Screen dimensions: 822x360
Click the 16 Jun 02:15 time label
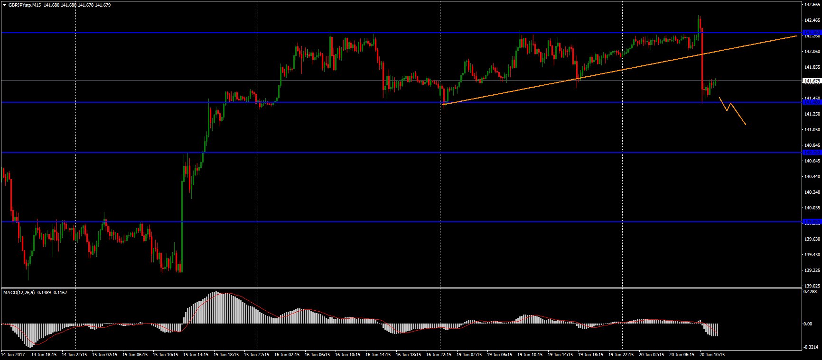pos(287,354)
